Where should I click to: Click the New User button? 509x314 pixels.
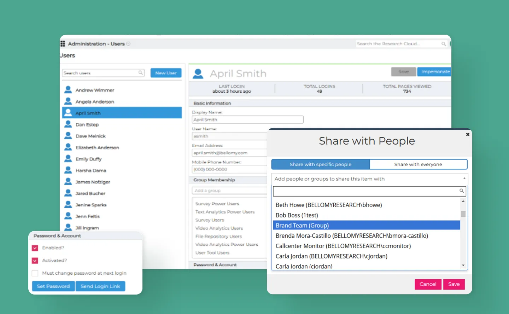[x=166, y=73]
